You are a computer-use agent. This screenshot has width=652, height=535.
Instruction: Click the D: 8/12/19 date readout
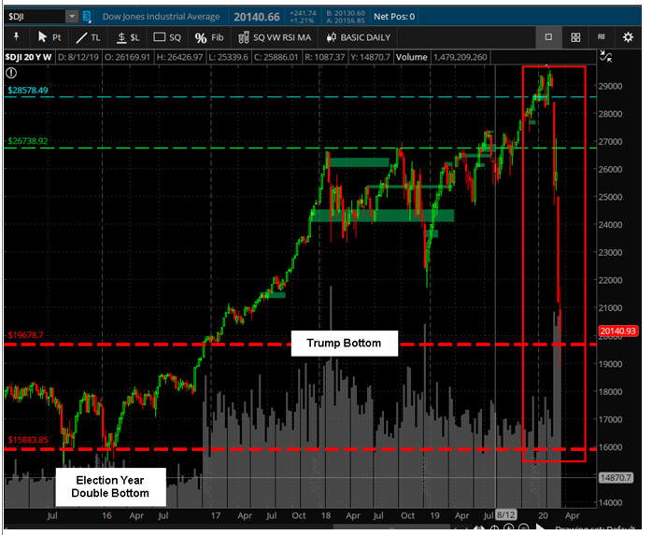click(x=78, y=57)
